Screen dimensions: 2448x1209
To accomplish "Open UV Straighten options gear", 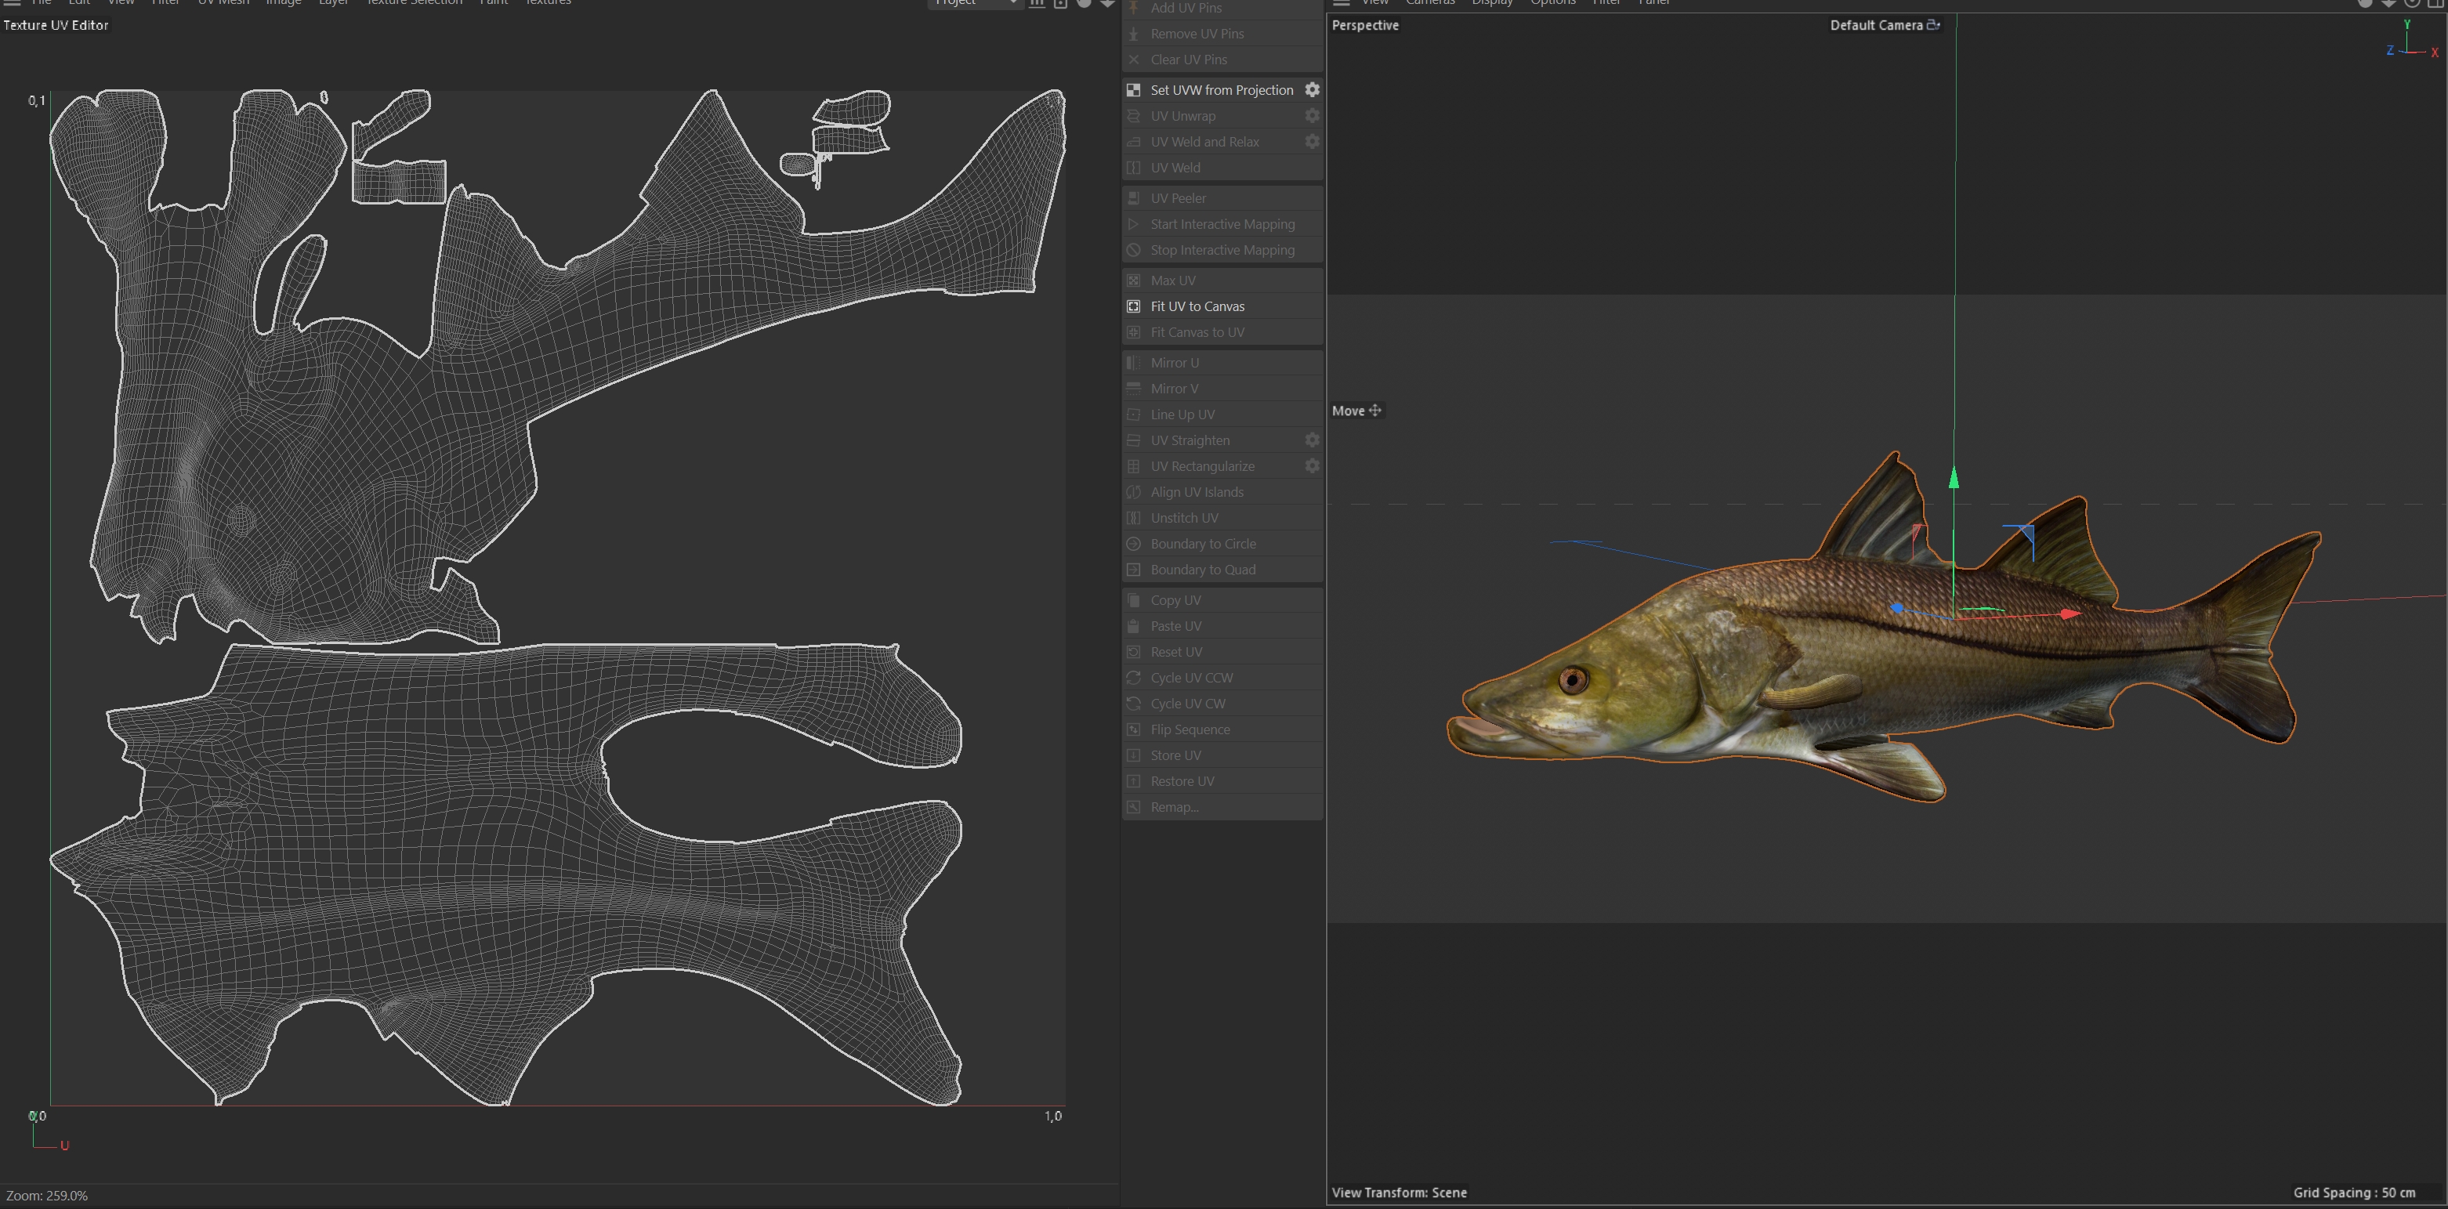I will (x=1312, y=440).
